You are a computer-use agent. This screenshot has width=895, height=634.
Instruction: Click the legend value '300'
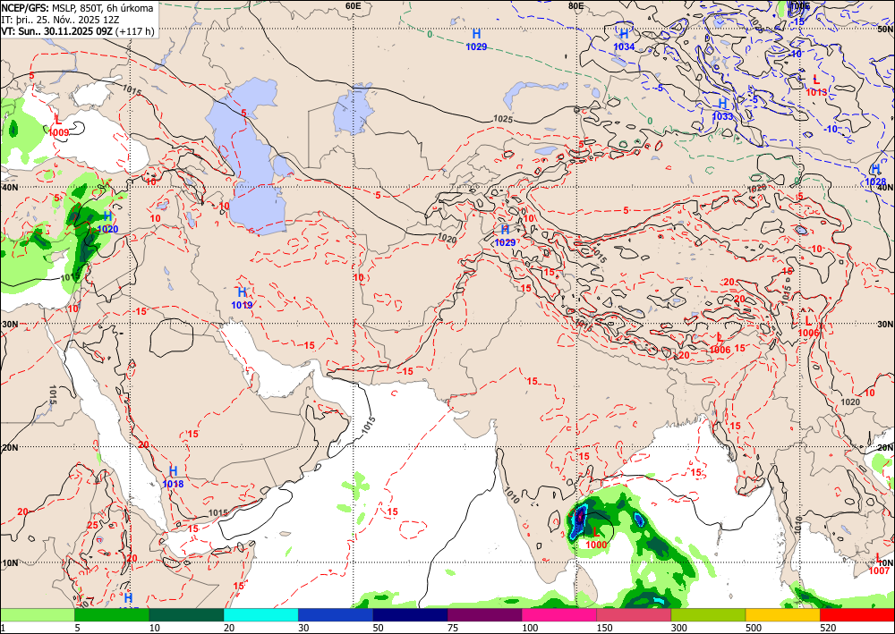click(x=678, y=628)
